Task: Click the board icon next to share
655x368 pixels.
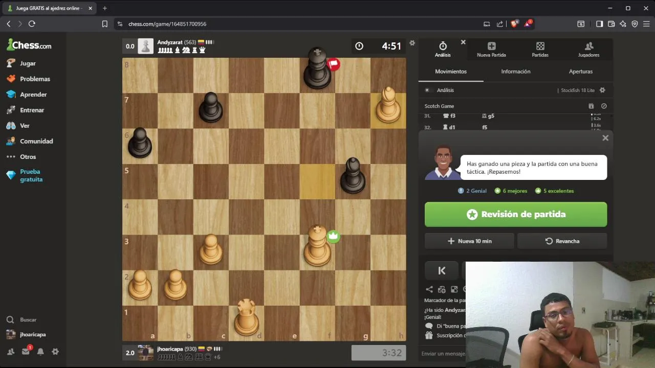Action: (x=454, y=289)
